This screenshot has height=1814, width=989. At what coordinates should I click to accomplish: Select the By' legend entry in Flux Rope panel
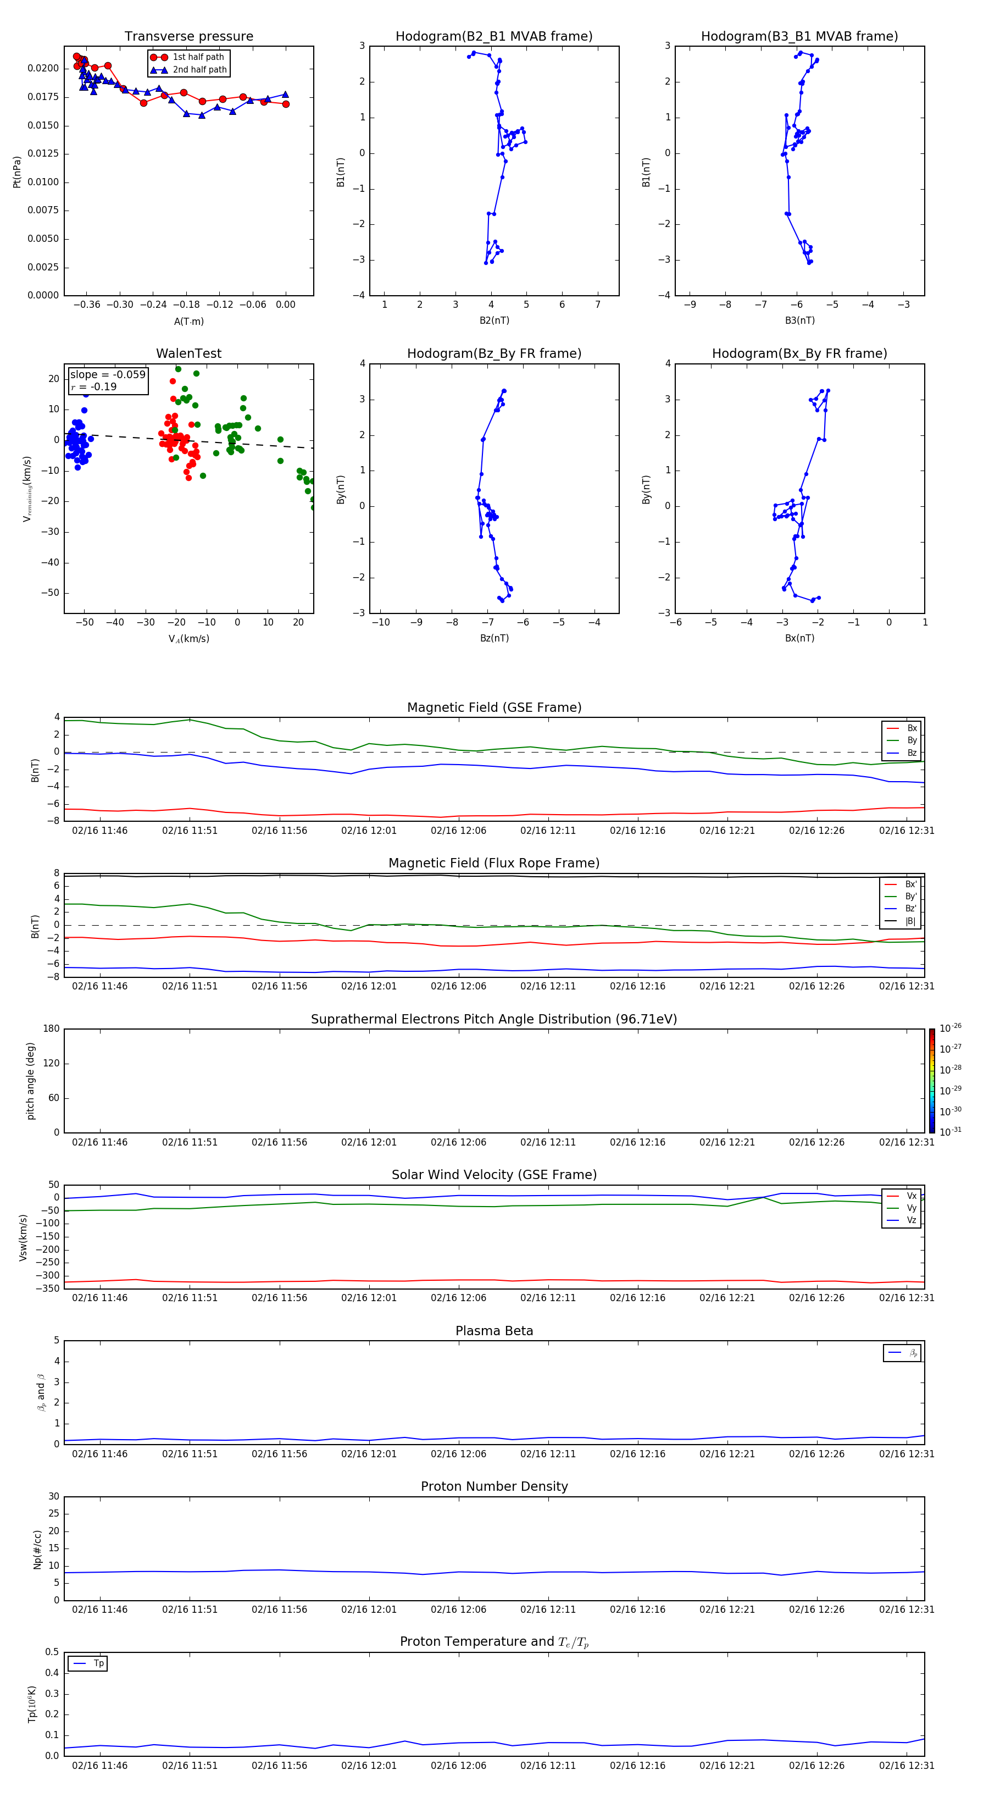(901, 897)
